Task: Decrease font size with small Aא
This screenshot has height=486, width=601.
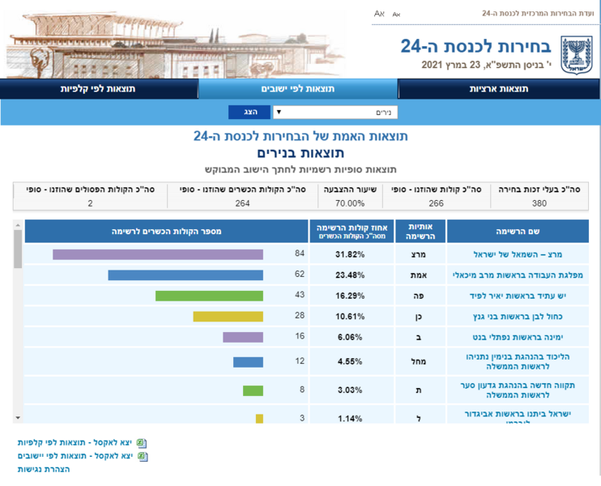Action: click(396, 15)
